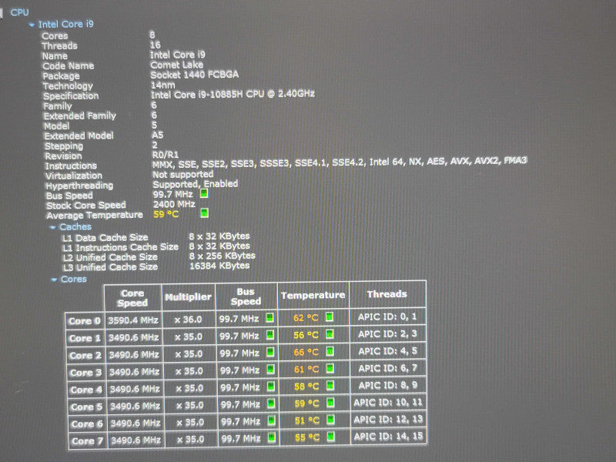This screenshot has width=616, height=462.
Task: Click the L1 Instructions Cache Size label
Action: (x=120, y=247)
